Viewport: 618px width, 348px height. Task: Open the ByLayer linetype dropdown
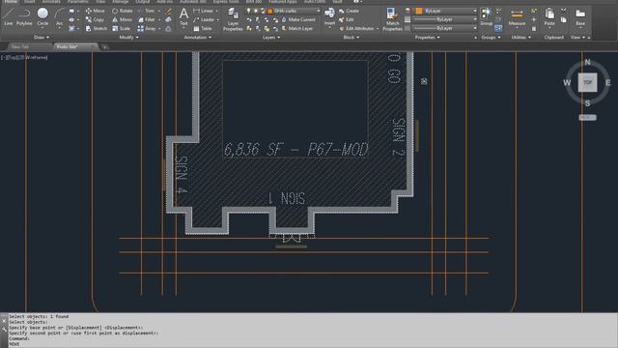click(474, 28)
